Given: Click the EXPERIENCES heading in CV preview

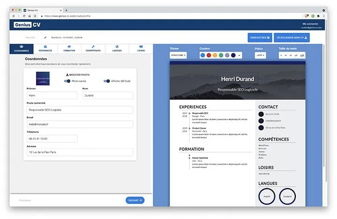Looking at the screenshot, I should point(193,107).
